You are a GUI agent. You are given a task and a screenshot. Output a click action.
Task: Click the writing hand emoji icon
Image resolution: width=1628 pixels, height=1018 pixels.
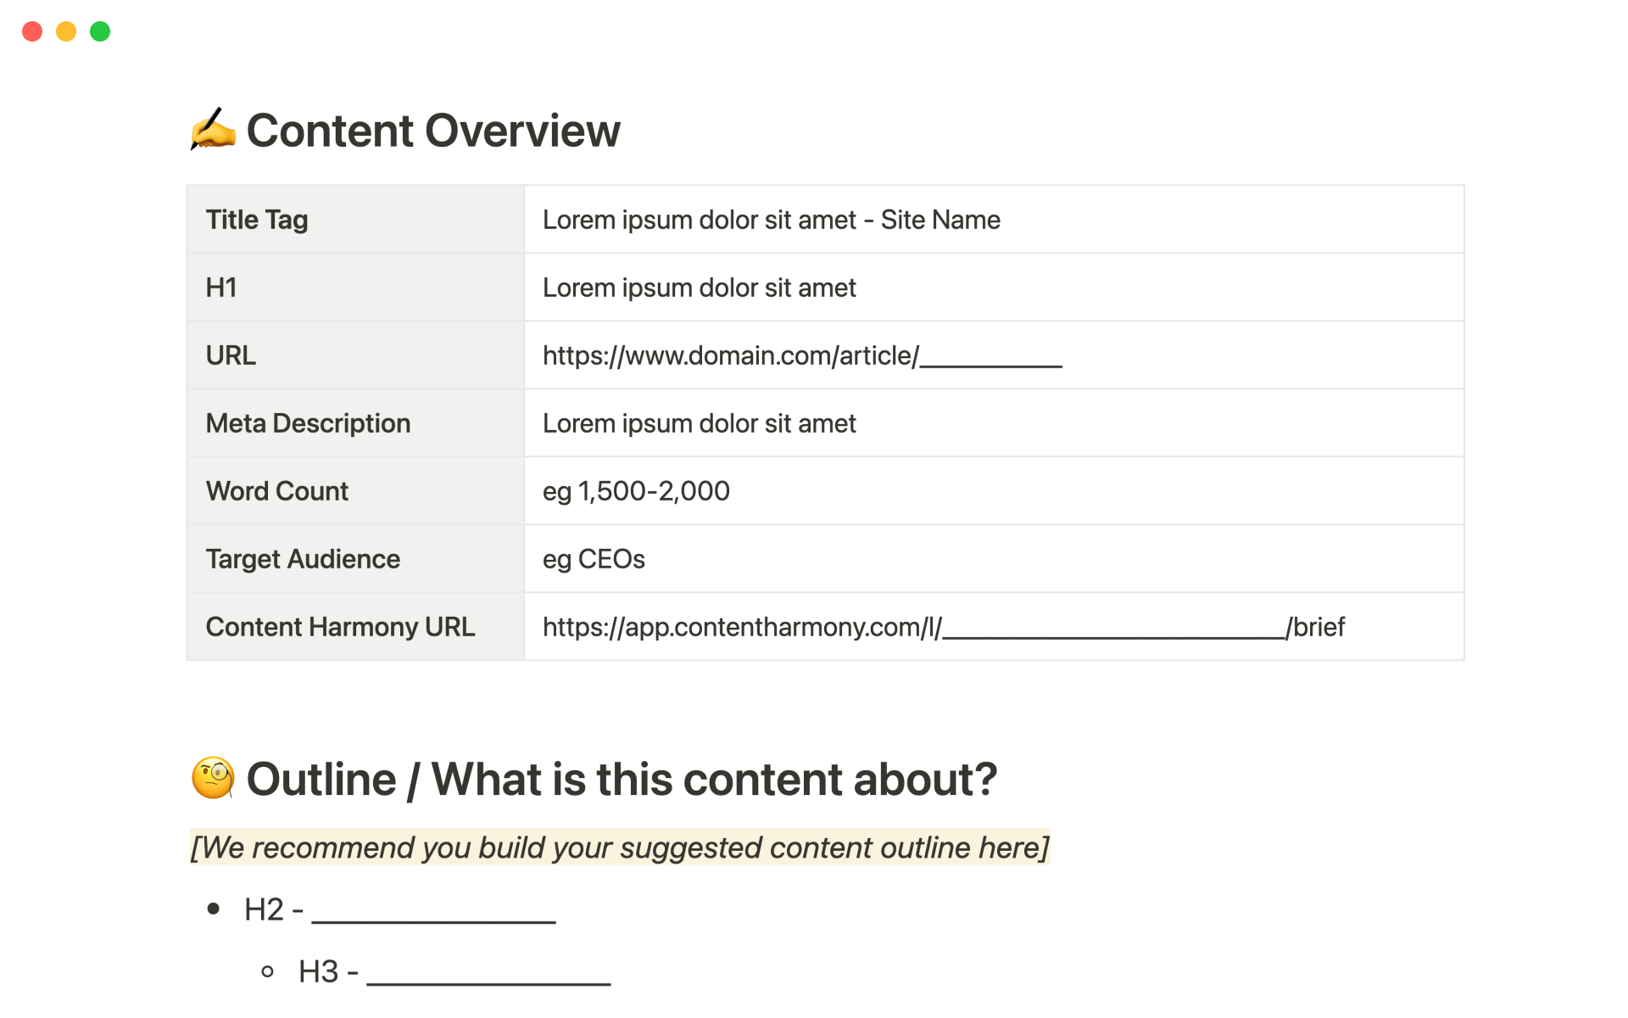(x=213, y=130)
